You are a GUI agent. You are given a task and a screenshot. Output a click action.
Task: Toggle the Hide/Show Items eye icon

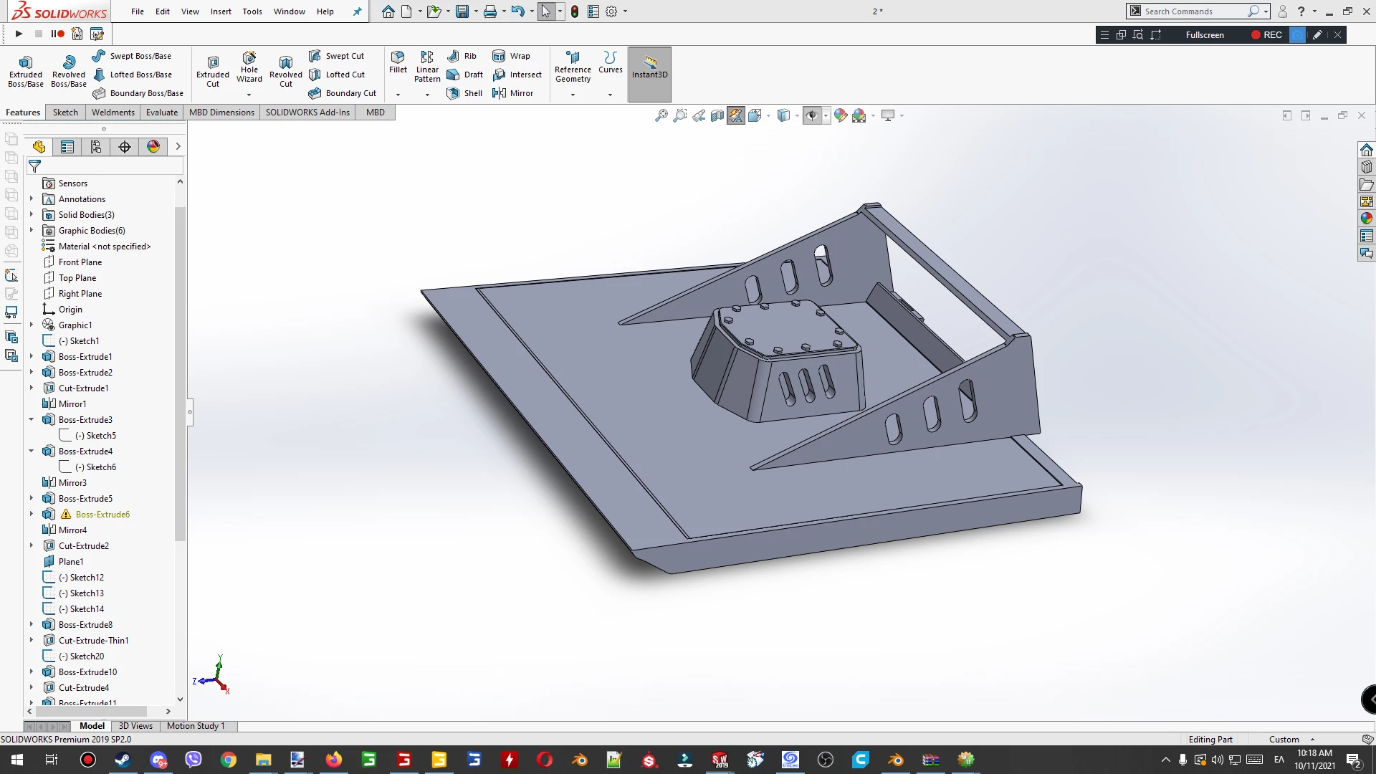click(811, 115)
